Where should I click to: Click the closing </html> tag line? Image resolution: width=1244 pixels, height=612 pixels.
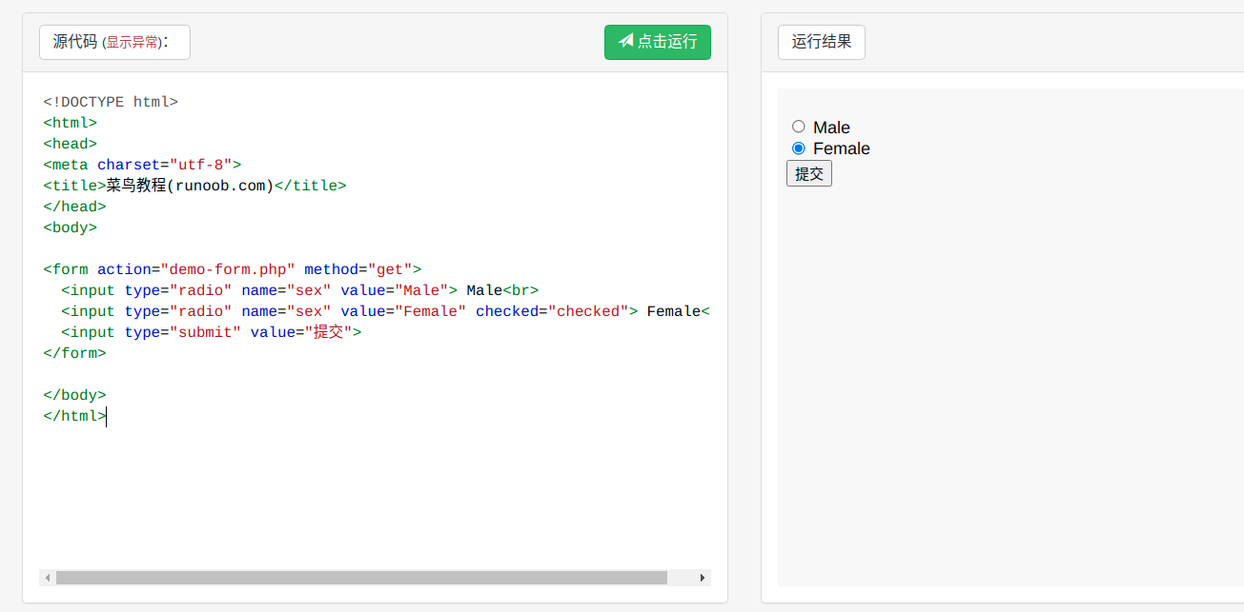74,416
